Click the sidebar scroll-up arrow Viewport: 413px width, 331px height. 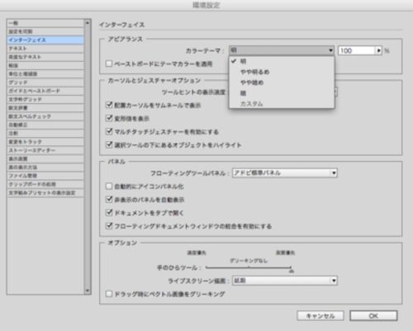click(x=88, y=22)
